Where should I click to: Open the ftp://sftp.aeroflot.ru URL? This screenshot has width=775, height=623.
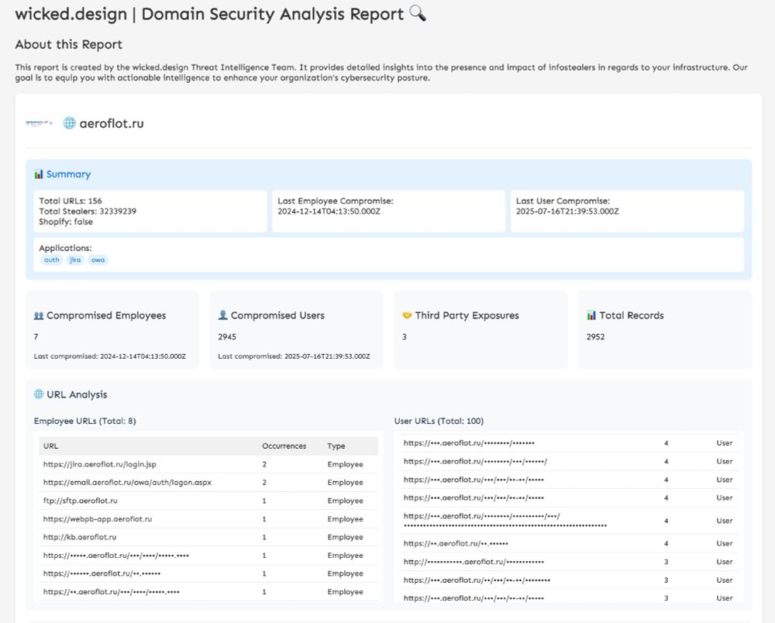tap(81, 501)
